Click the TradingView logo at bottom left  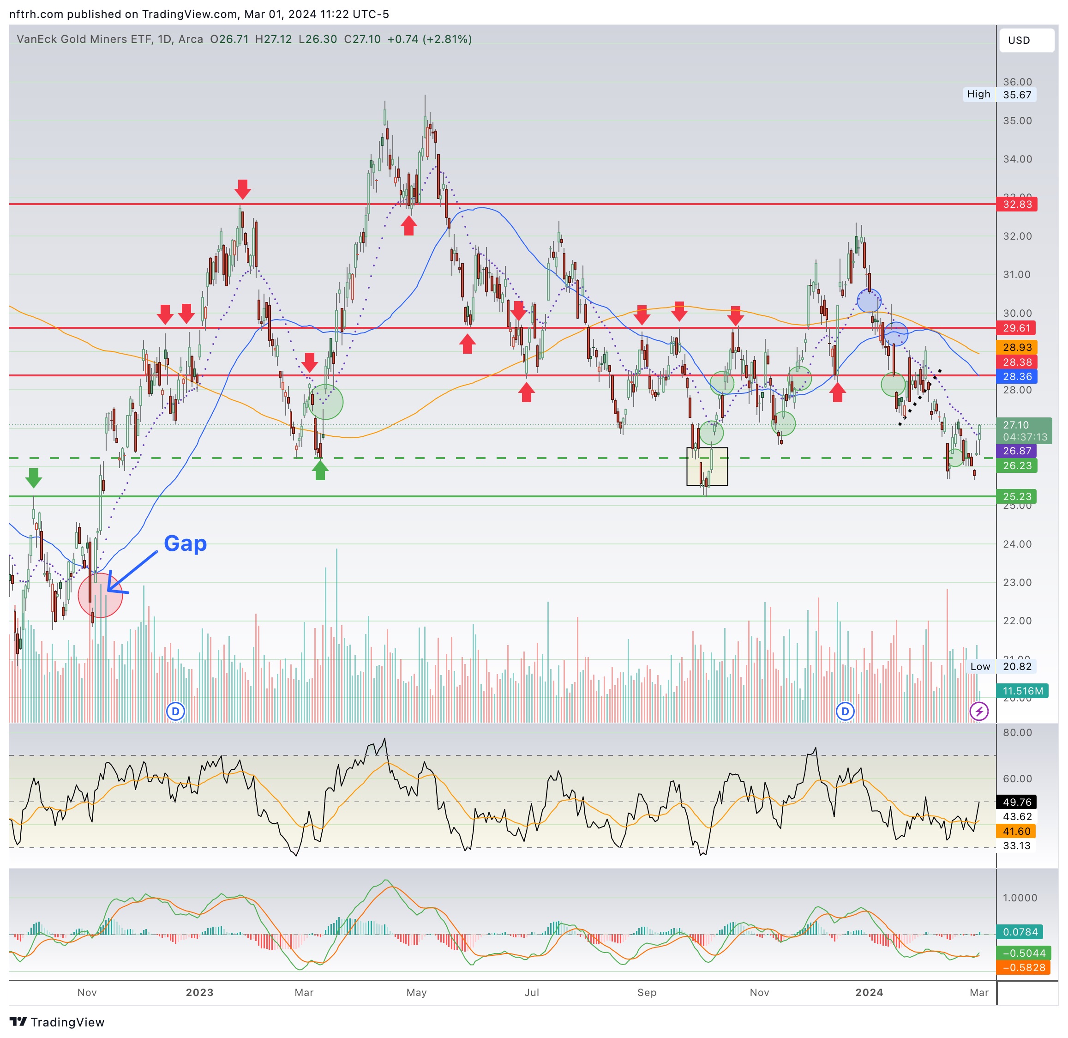tap(57, 1022)
